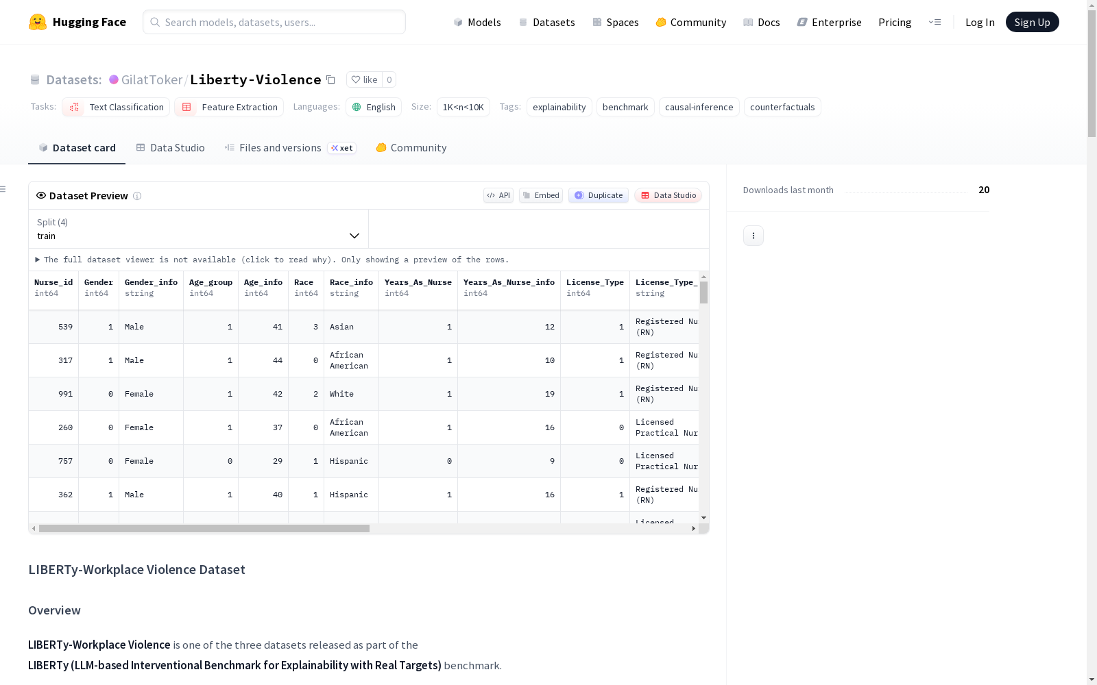Click the counterfactuals tag
This screenshot has width=1097, height=685.
tap(782, 107)
